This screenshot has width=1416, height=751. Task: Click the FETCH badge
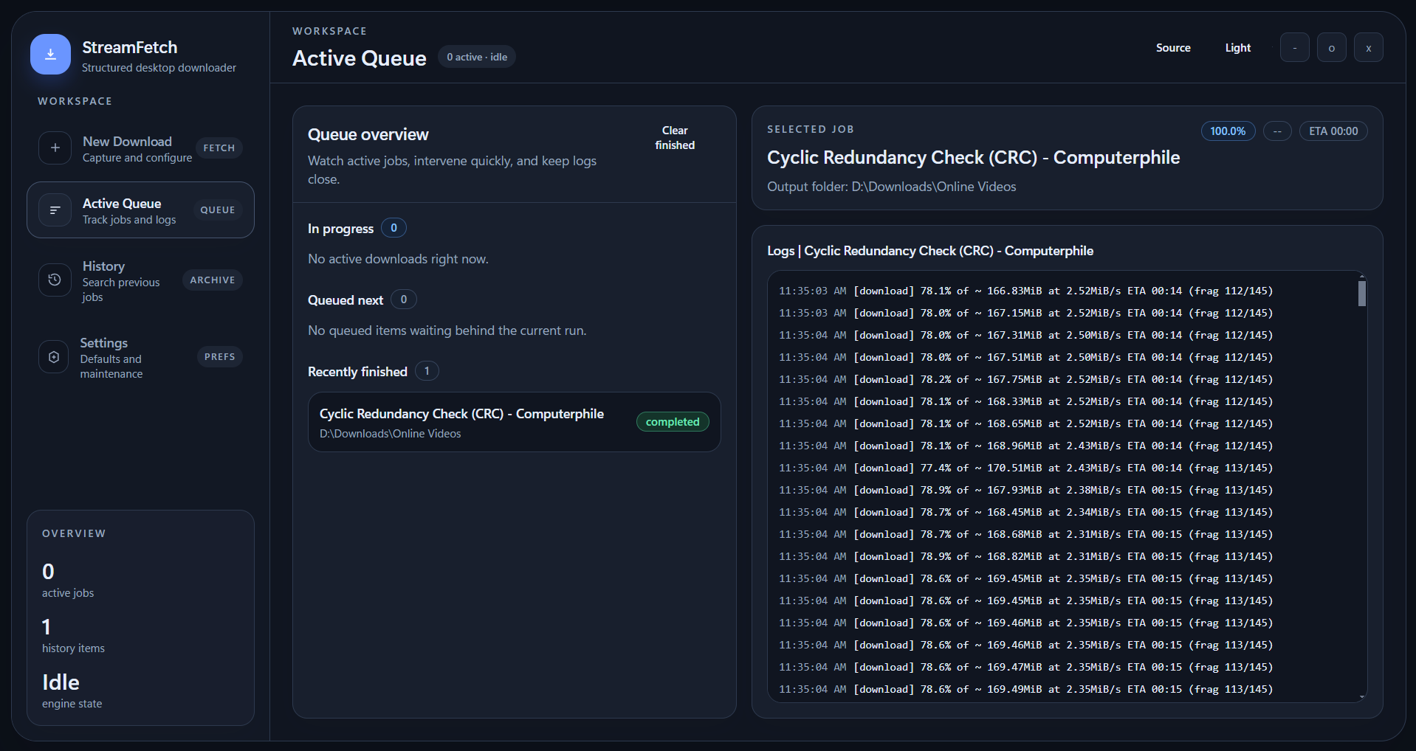(219, 148)
